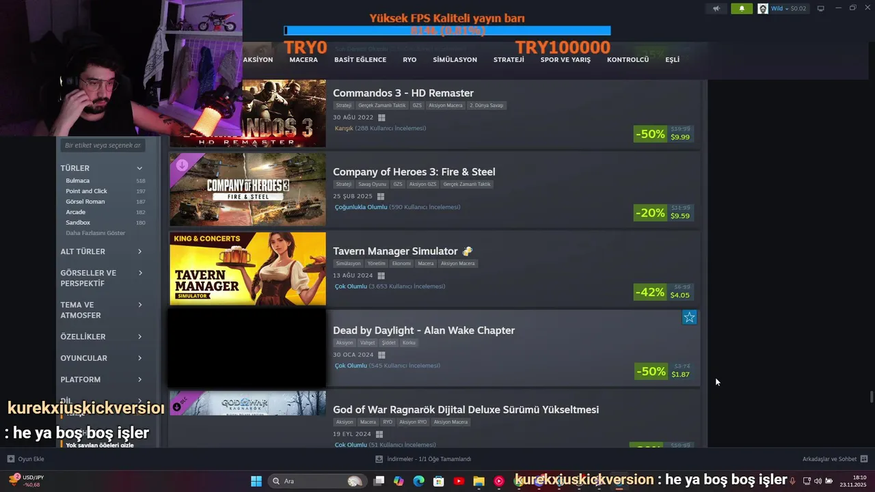This screenshot has height=492, width=875.
Task: Expand GÖRSELLER VE PERSPEKTİF section
Action: pos(139,273)
